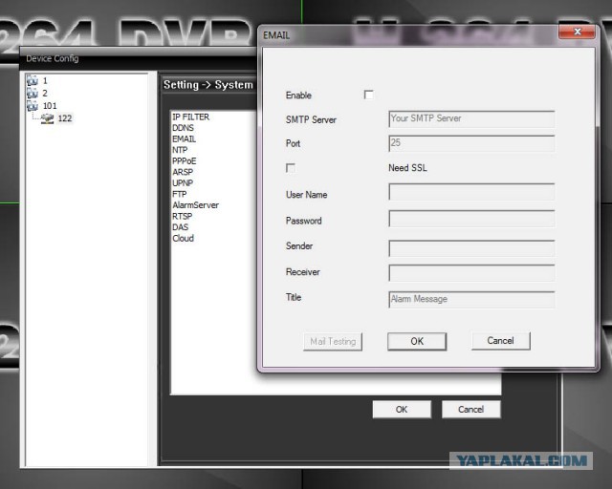
Task: Click the Title field with Alarm Message
Action: (x=471, y=300)
